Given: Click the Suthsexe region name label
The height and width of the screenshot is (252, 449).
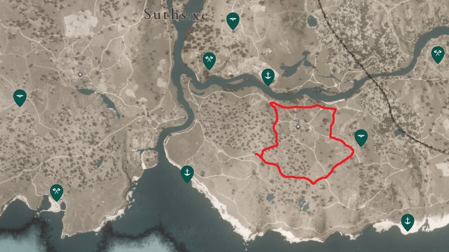Looking at the screenshot, I should (176, 14).
